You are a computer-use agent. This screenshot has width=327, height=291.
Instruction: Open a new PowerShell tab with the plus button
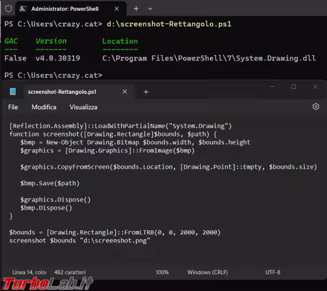[136, 9]
